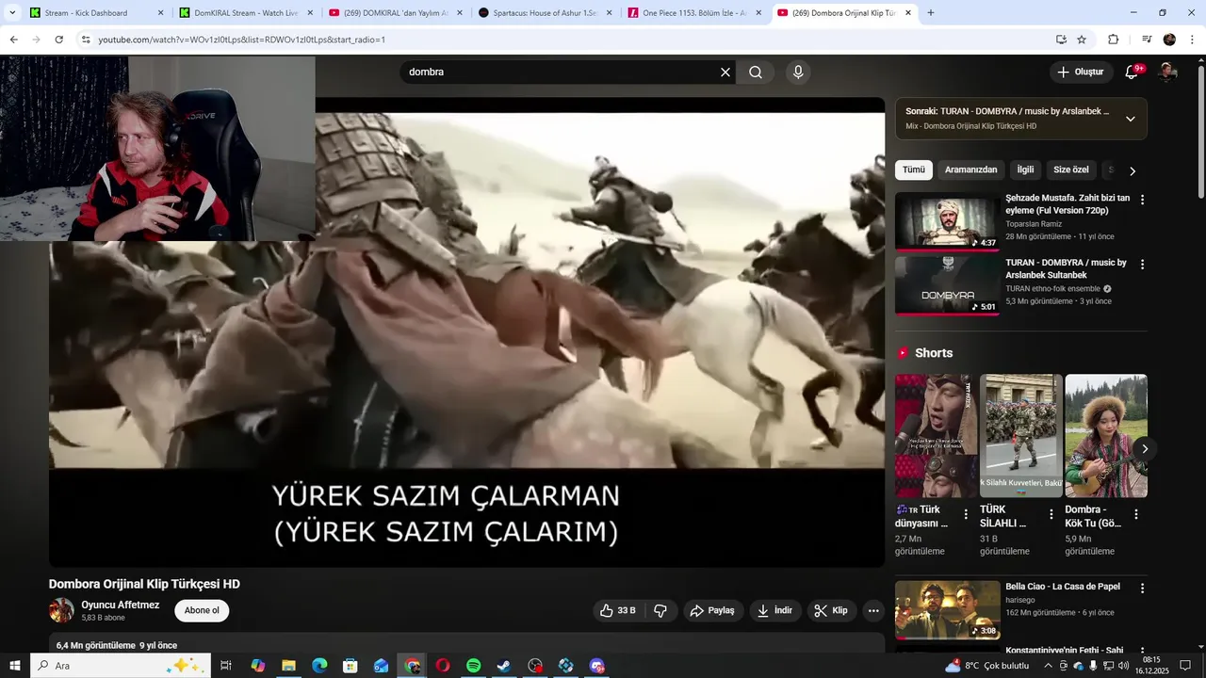Click install app icon in address bar
The width and height of the screenshot is (1206, 678).
tap(1061, 40)
